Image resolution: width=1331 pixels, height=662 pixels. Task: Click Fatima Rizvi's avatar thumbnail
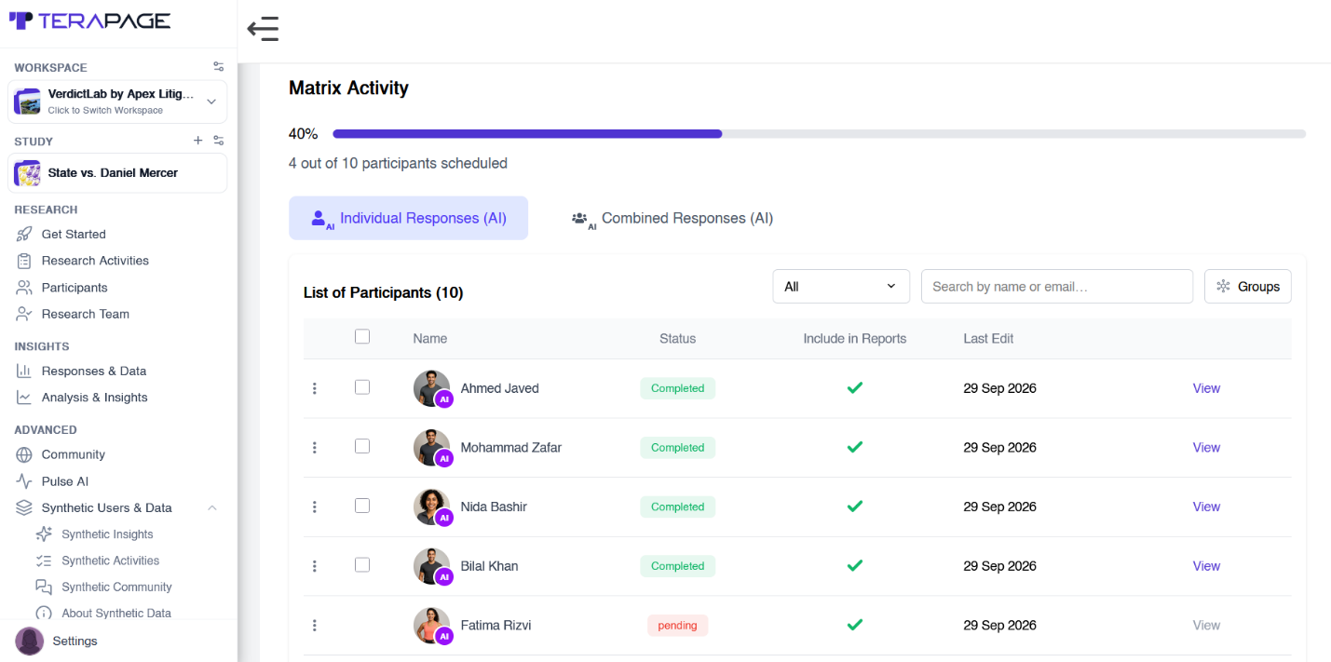431,626
